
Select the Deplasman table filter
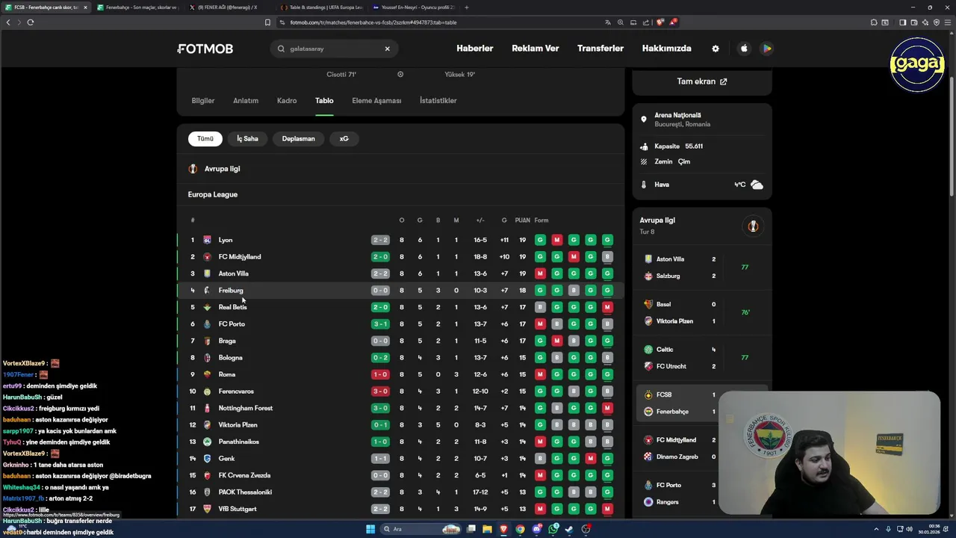click(298, 138)
